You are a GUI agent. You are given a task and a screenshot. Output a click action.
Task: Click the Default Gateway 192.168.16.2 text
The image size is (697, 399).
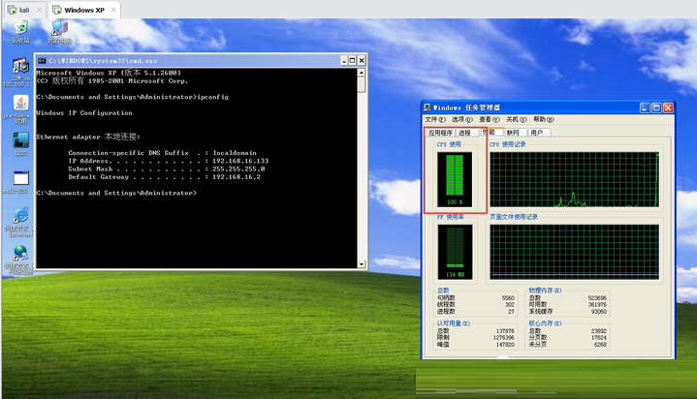click(x=237, y=177)
